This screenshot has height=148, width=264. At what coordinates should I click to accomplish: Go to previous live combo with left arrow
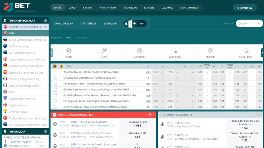tap(147, 115)
